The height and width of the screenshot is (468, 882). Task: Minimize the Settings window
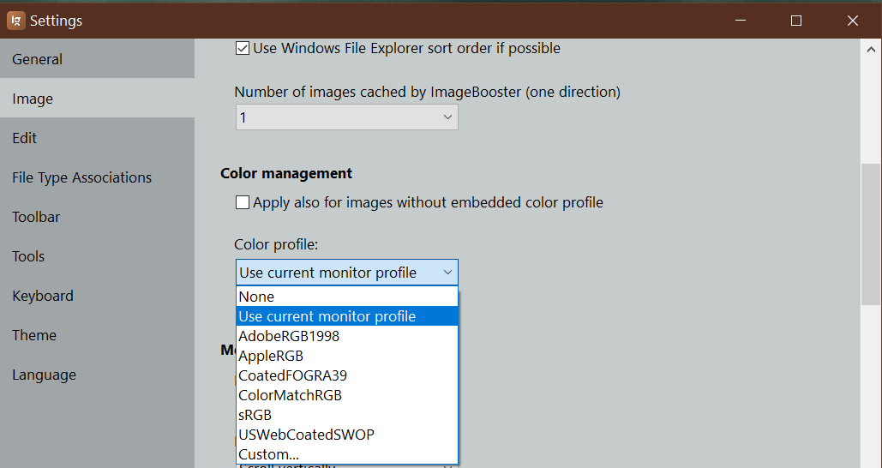click(x=741, y=21)
